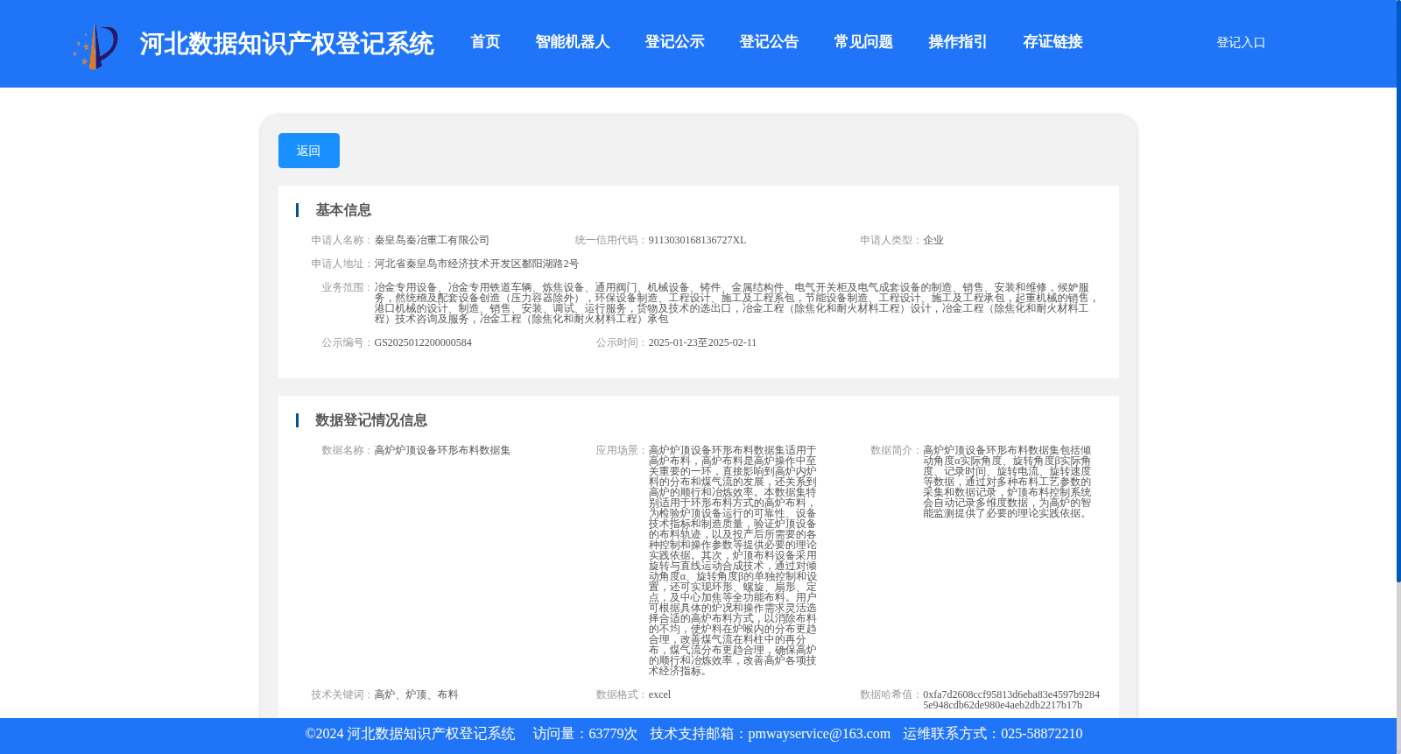Viewport: 1401px width, 754px height.
Task: Go to 登记公告 page
Action: [x=770, y=42]
